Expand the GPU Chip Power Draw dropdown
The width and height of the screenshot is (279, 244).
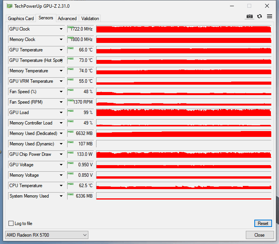click(61, 154)
